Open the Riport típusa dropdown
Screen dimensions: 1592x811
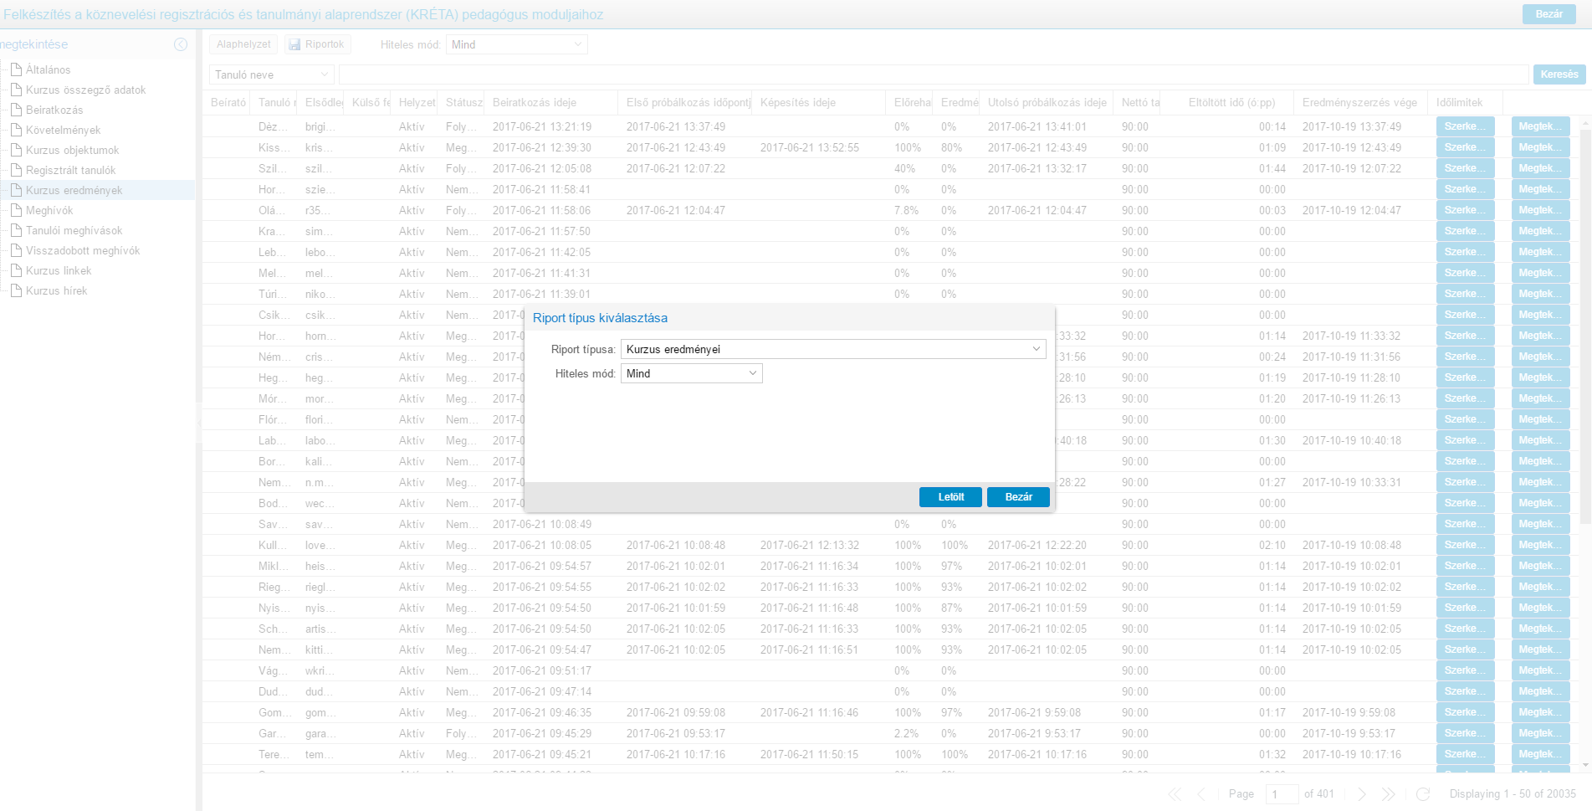point(1036,349)
